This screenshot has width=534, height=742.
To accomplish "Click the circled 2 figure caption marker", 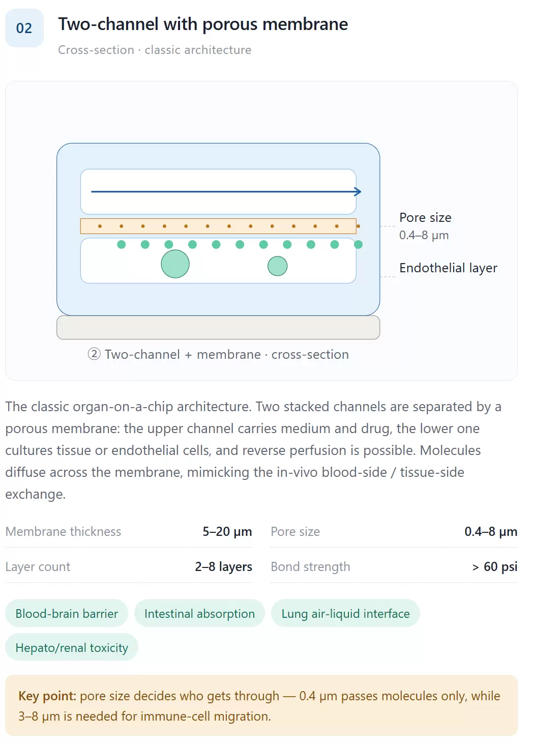I will [x=94, y=354].
